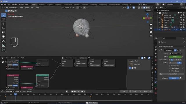Open the Modifiers wrench properties tab

pyautogui.click(x=156, y=72)
